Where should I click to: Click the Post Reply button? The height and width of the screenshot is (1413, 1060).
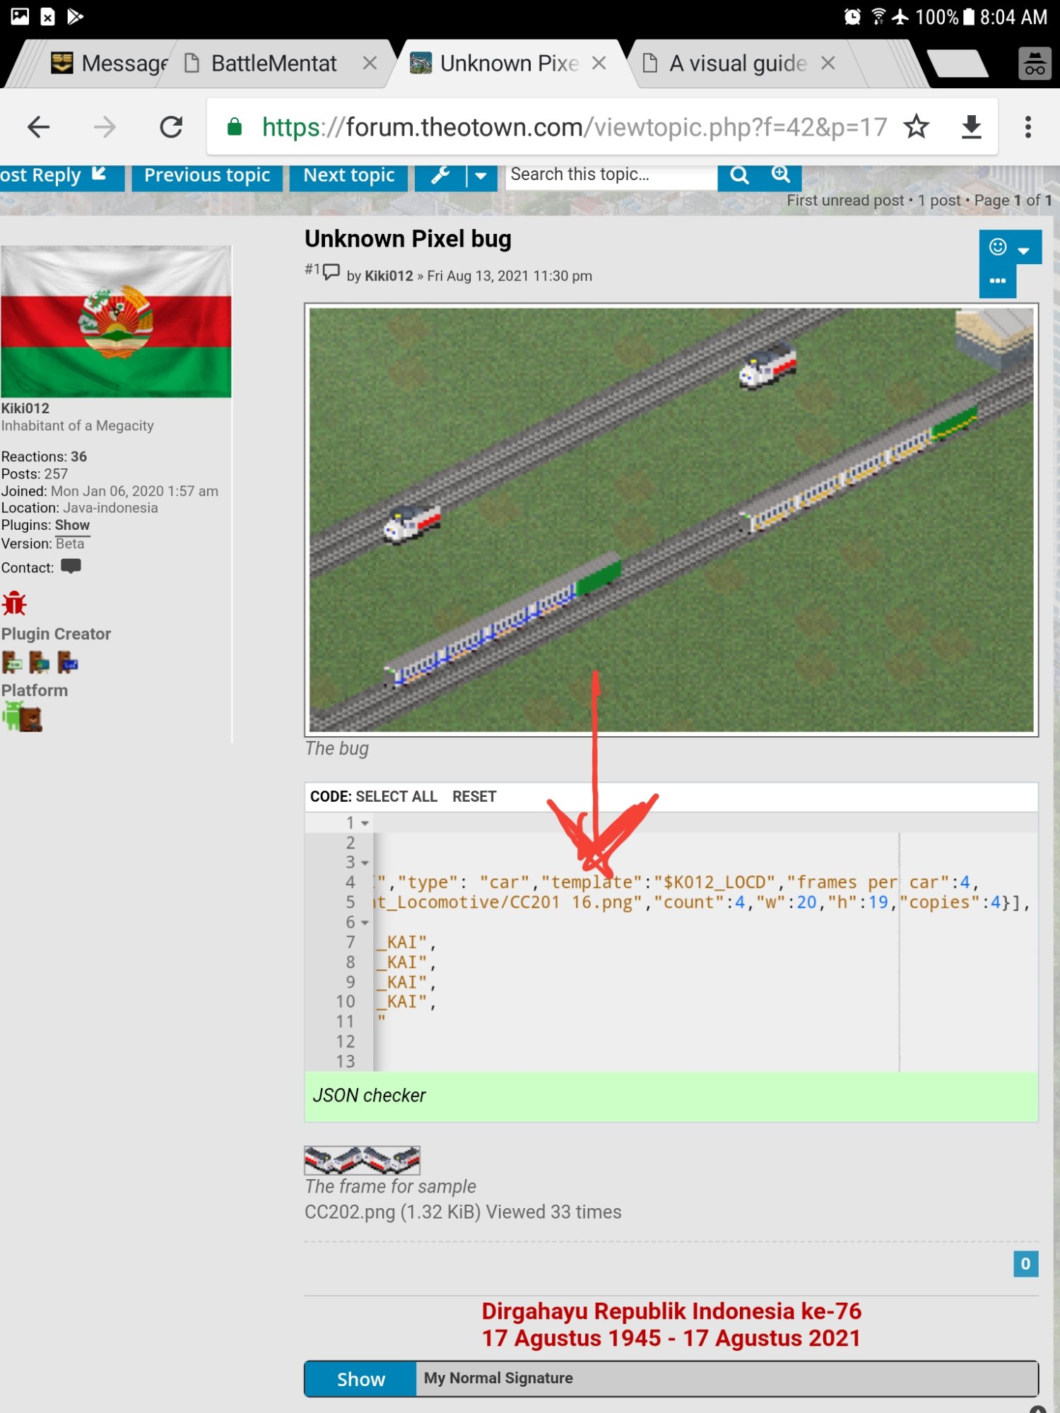[x=61, y=175]
